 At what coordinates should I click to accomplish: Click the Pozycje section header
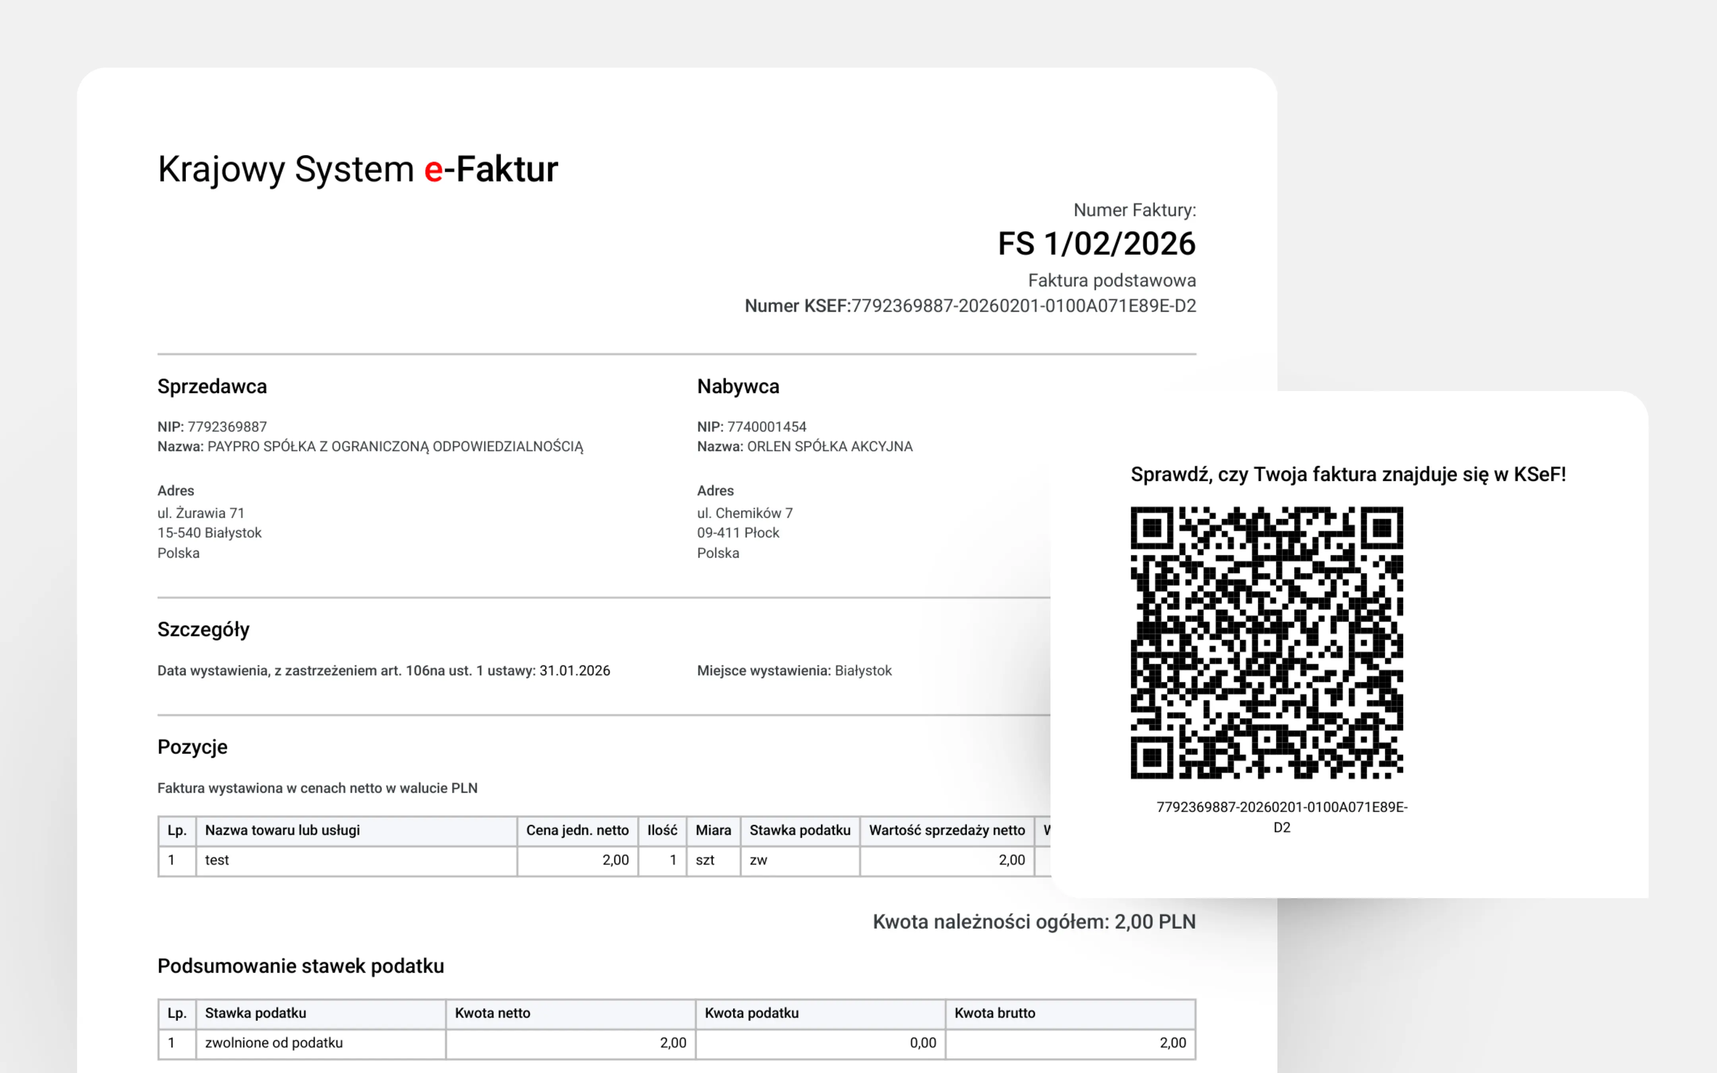point(192,747)
